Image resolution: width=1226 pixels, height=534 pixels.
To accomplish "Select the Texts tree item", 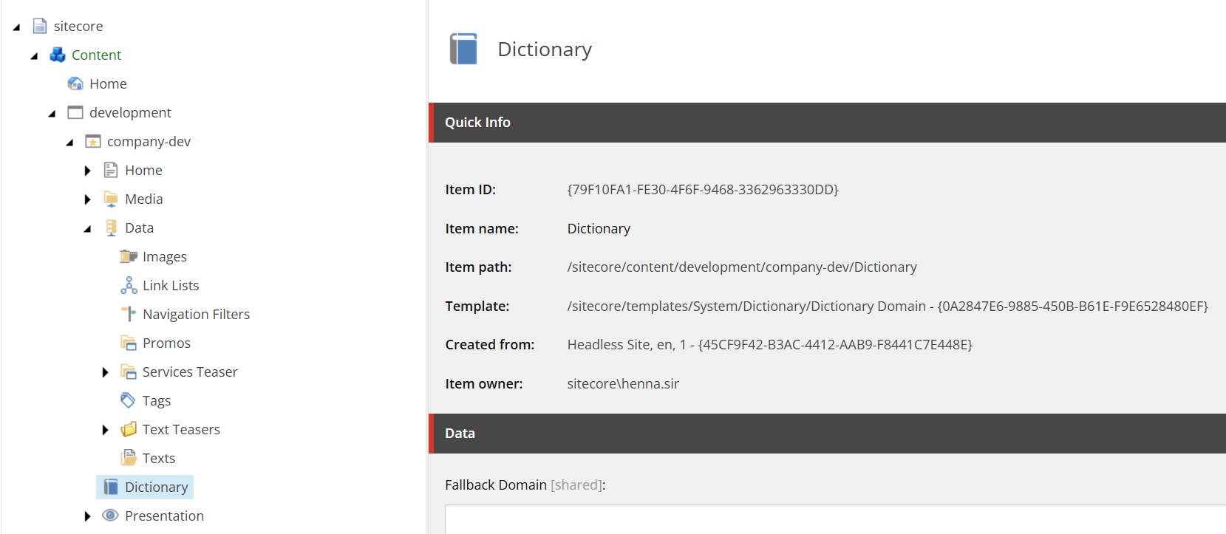I will coord(159,459).
